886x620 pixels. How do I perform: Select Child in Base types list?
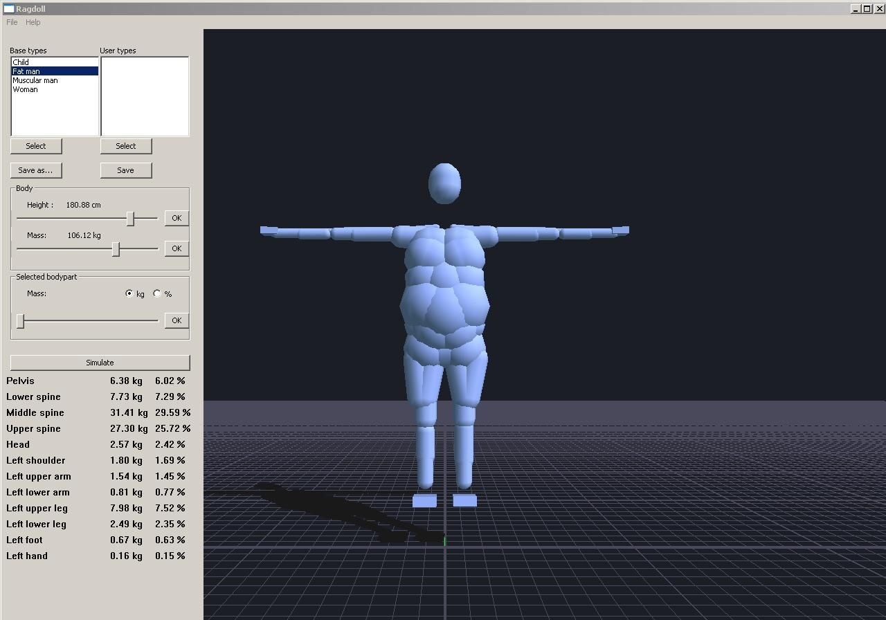(21, 62)
